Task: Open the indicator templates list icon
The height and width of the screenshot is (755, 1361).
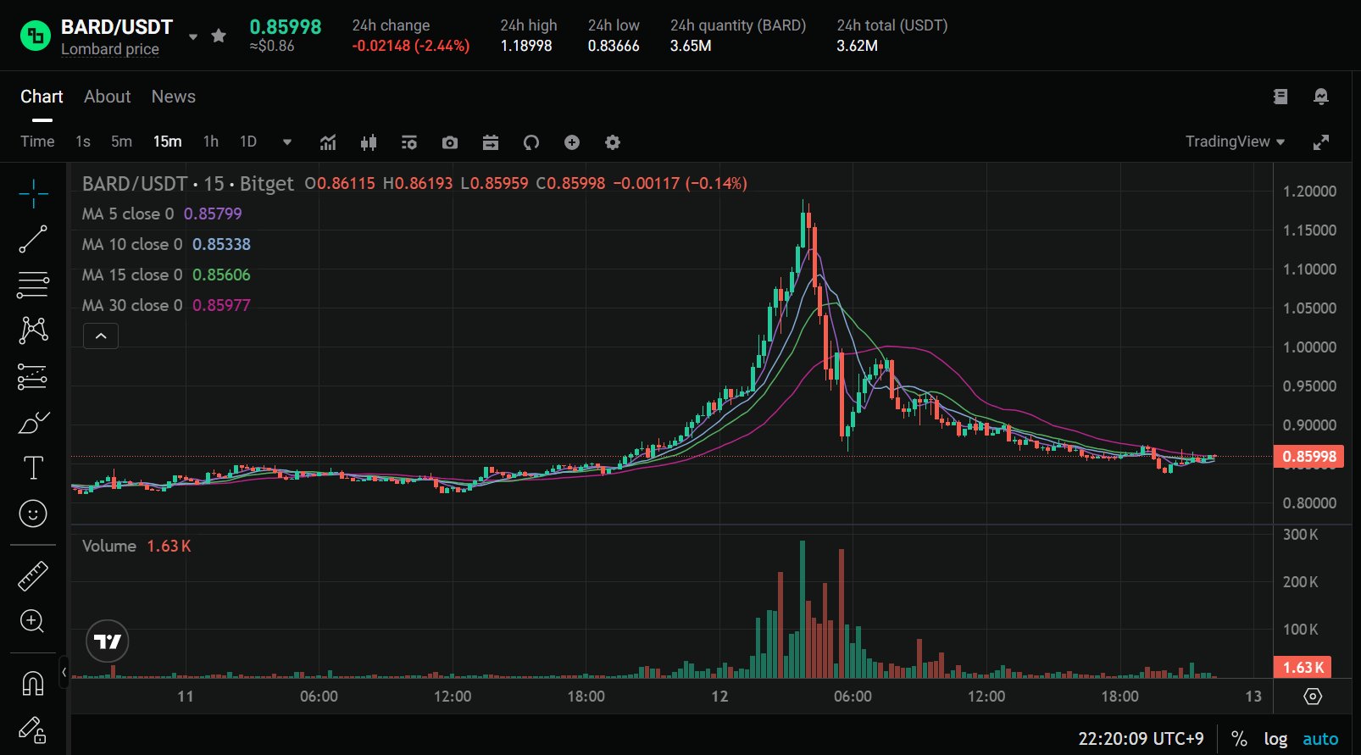Action: tap(409, 142)
